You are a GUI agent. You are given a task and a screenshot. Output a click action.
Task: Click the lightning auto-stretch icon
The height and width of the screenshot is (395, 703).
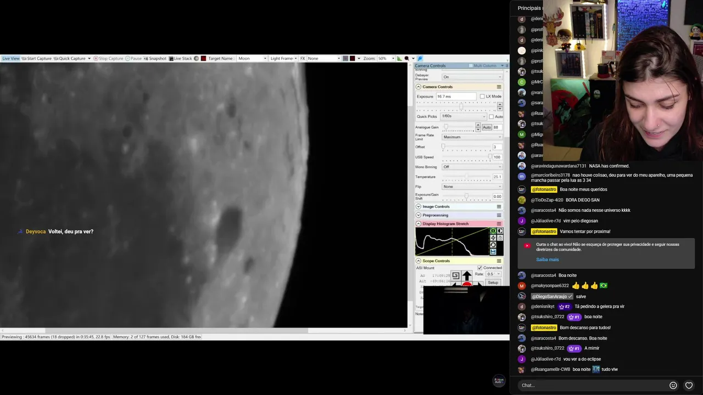pyautogui.click(x=493, y=238)
